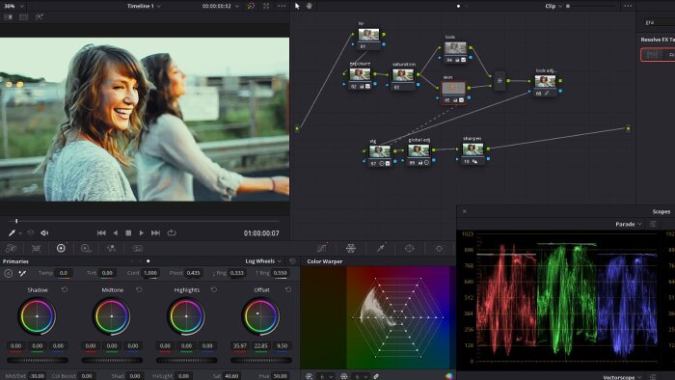
Task: Reset the Midtone color wheel
Action: tap(139, 289)
